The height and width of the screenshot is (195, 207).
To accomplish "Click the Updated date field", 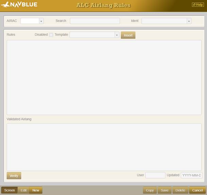I will [x=191, y=175].
